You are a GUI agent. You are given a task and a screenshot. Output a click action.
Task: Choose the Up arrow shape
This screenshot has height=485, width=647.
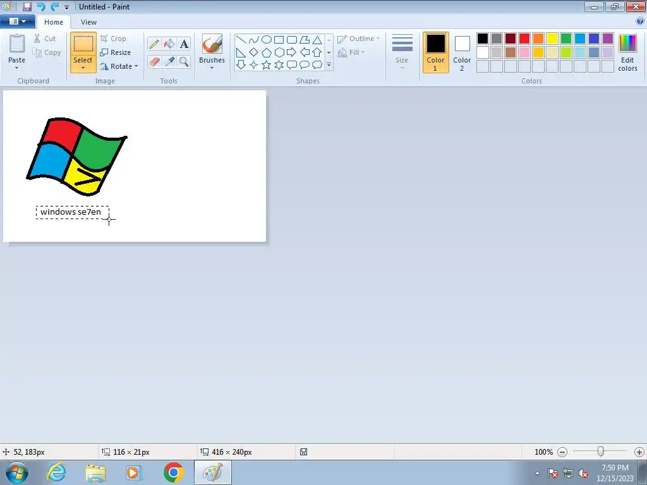point(317,52)
